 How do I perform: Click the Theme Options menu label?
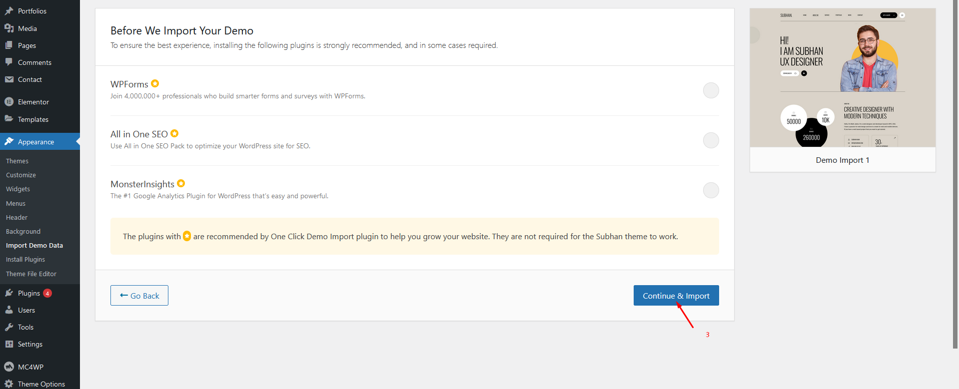(x=41, y=384)
